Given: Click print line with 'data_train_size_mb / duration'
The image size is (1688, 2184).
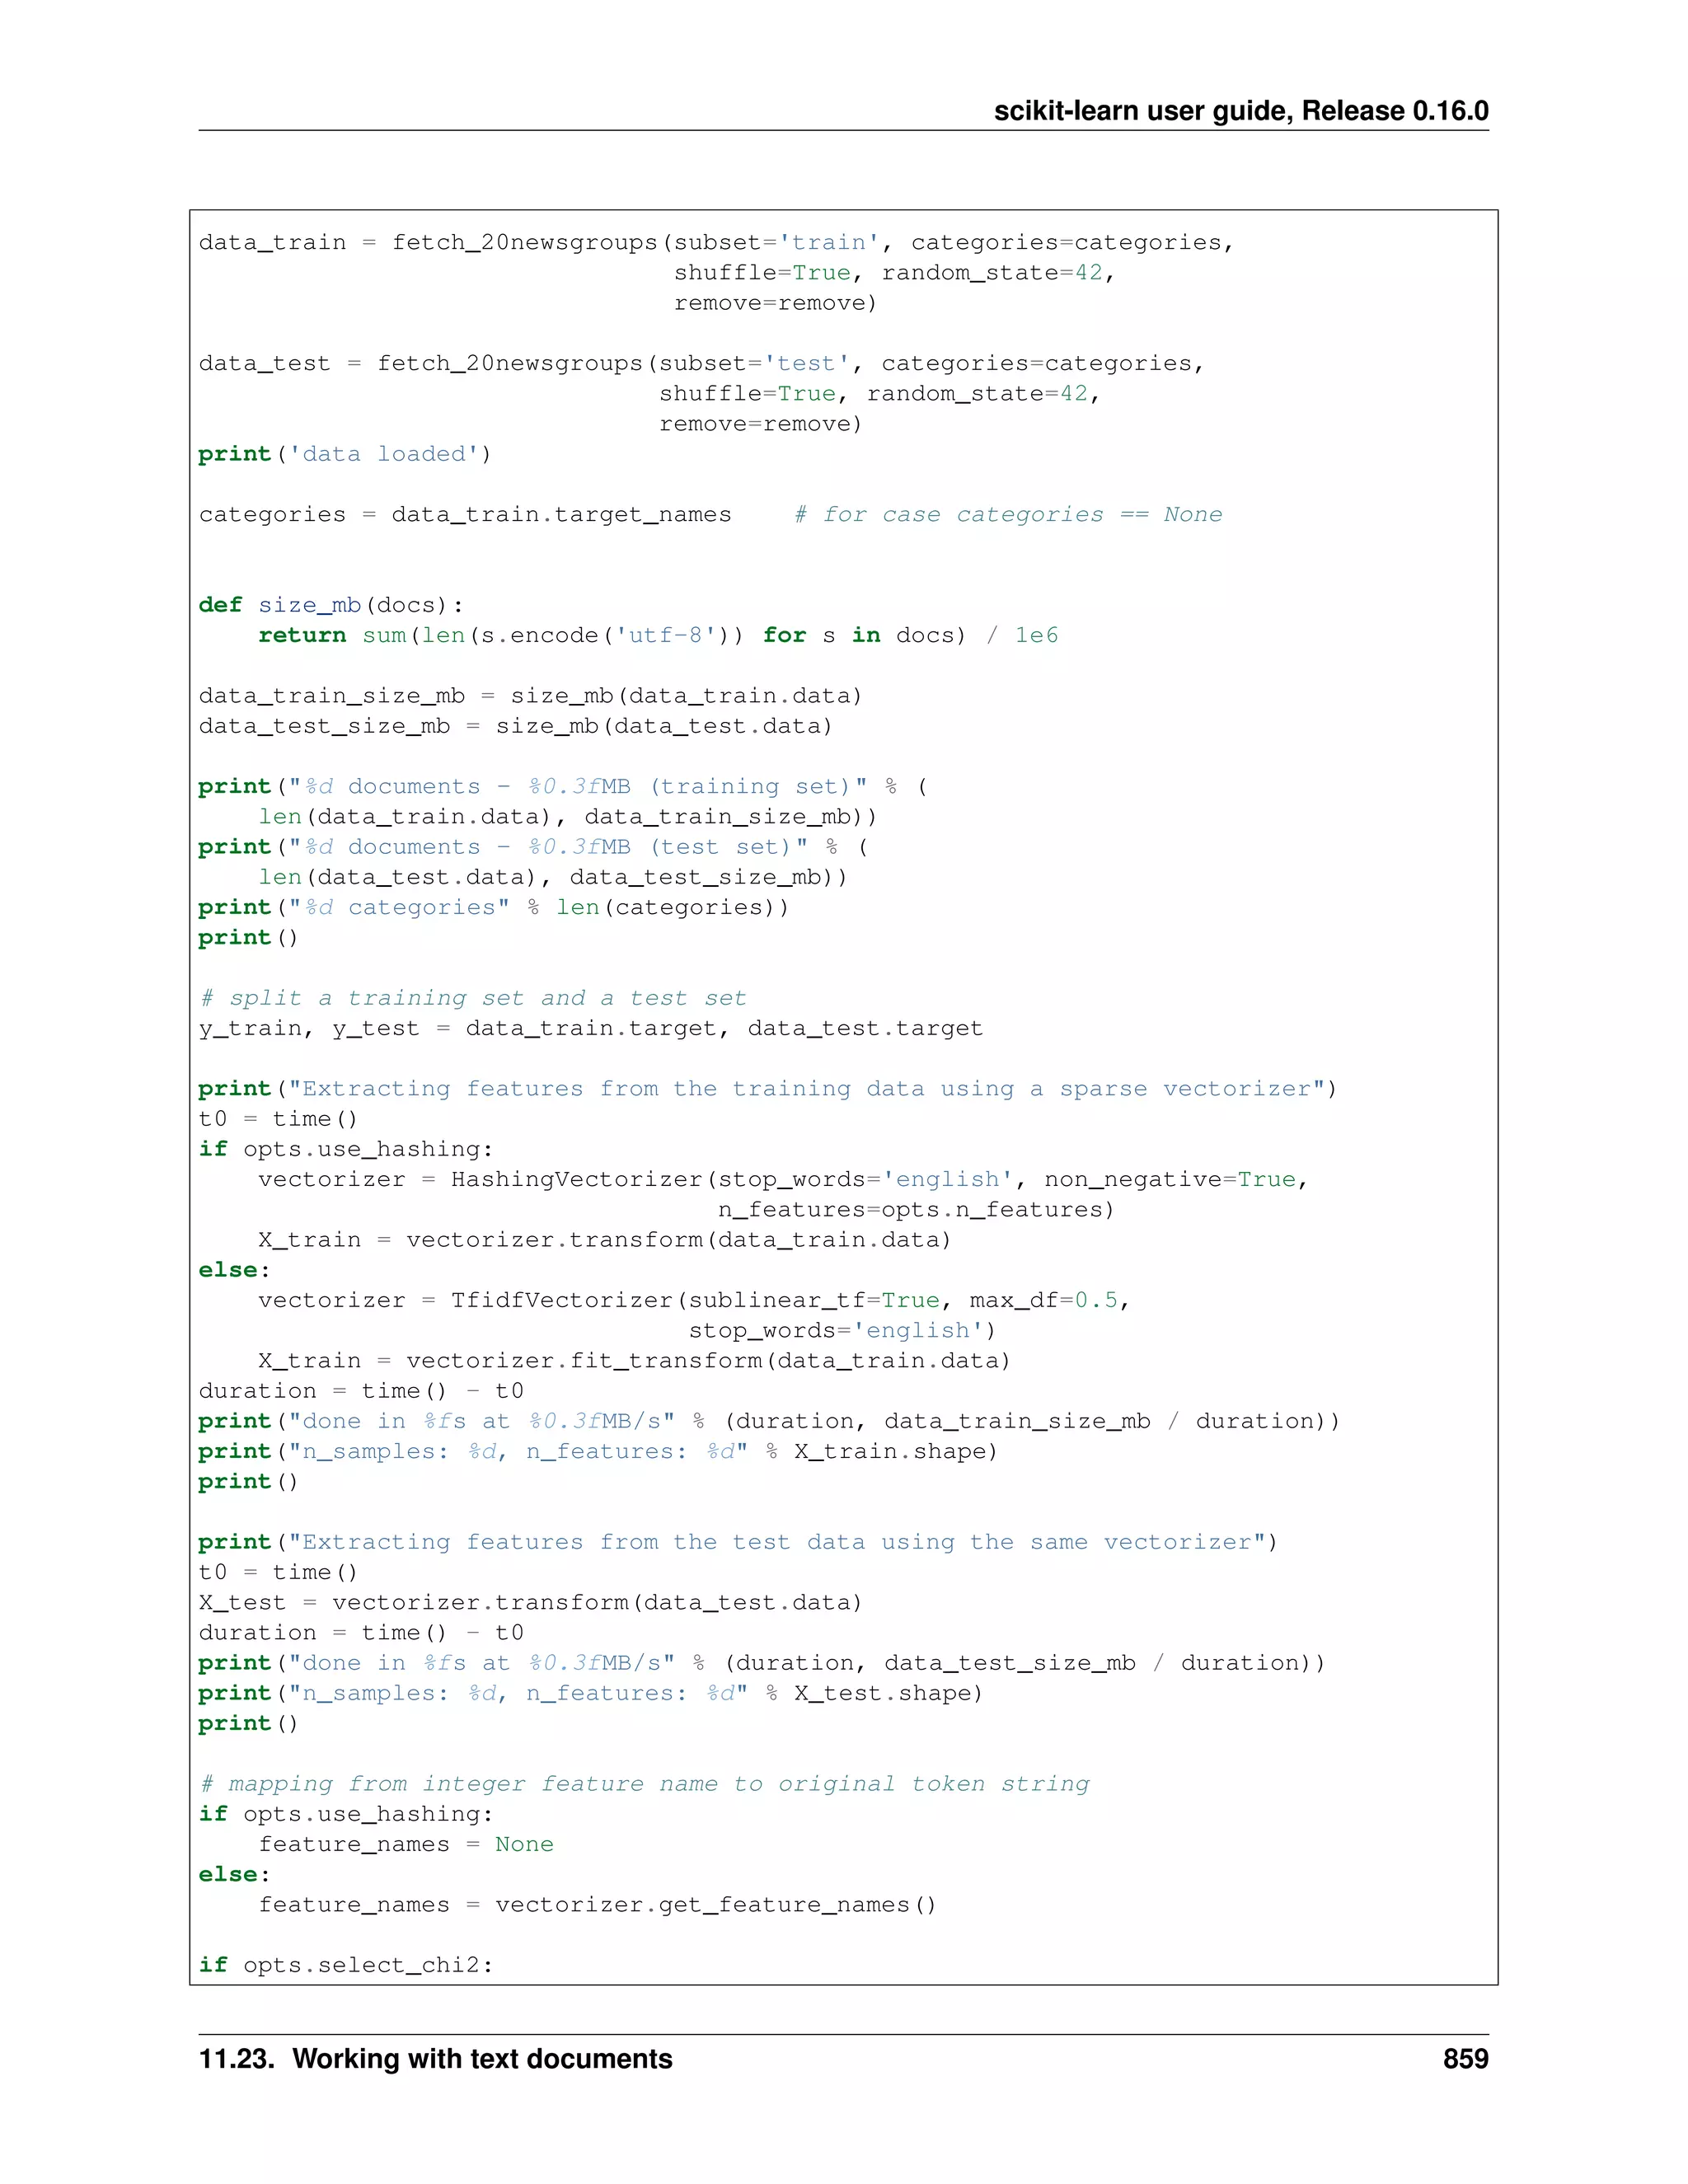Looking at the screenshot, I should click(x=769, y=1422).
